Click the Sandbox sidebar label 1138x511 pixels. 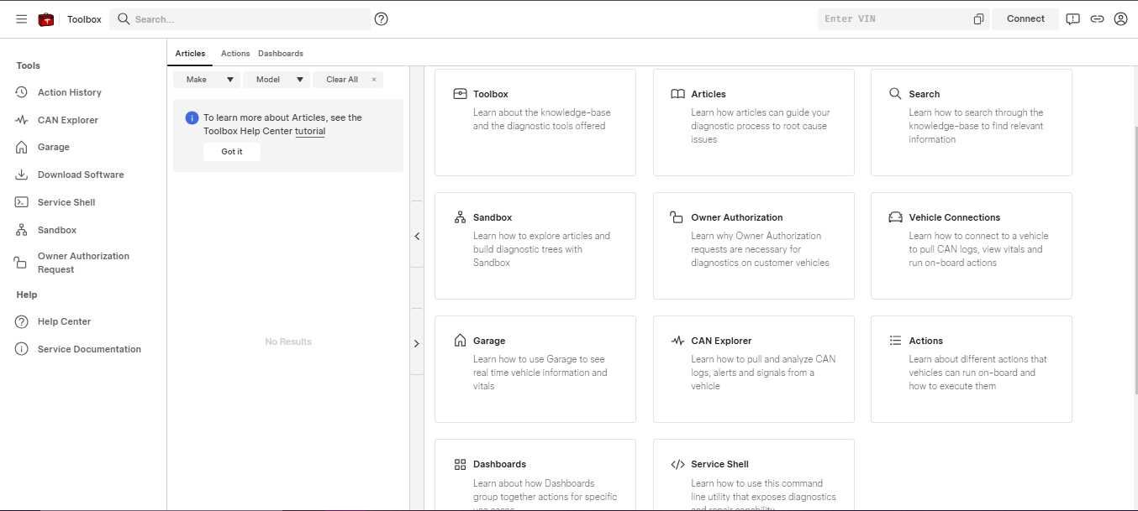(57, 230)
